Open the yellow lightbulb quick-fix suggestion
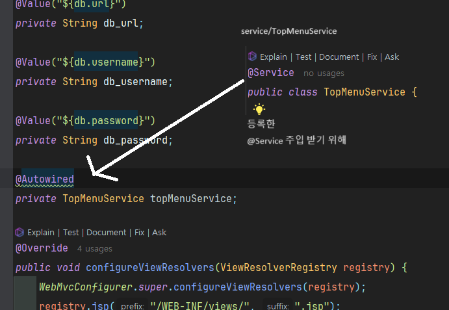 pyautogui.click(x=259, y=109)
